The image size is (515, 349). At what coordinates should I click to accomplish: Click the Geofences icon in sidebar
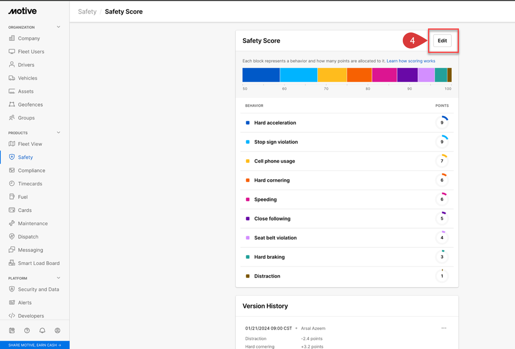click(12, 105)
